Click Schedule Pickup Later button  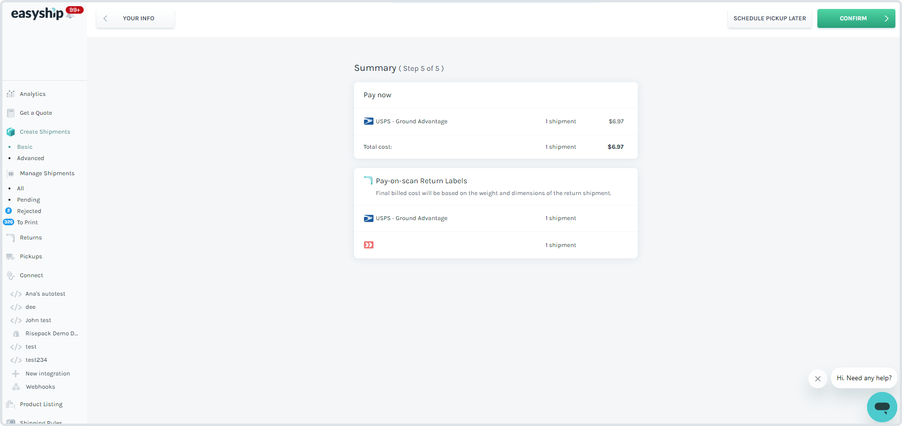770,18
